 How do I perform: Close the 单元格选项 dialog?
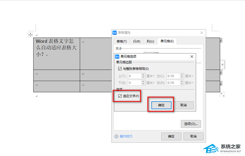coord(192,57)
